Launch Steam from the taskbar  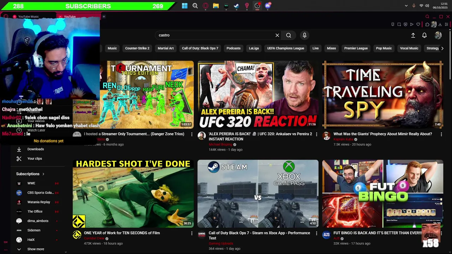click(x=237, y=6)
